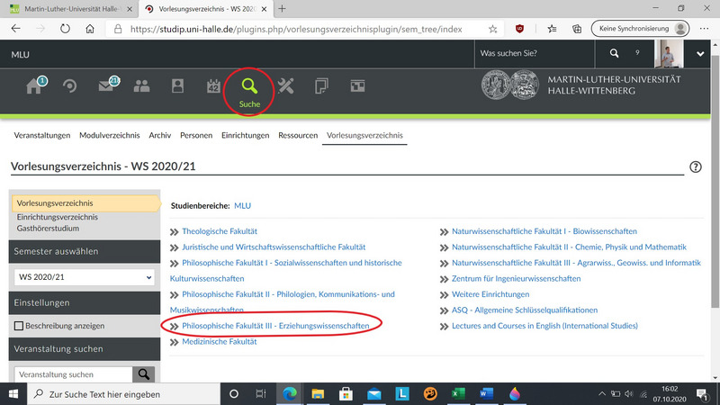Click the user profile photo thumbnail
This screenshot has width=720, height=405.
pyautogui.click(x=669, y=54)
